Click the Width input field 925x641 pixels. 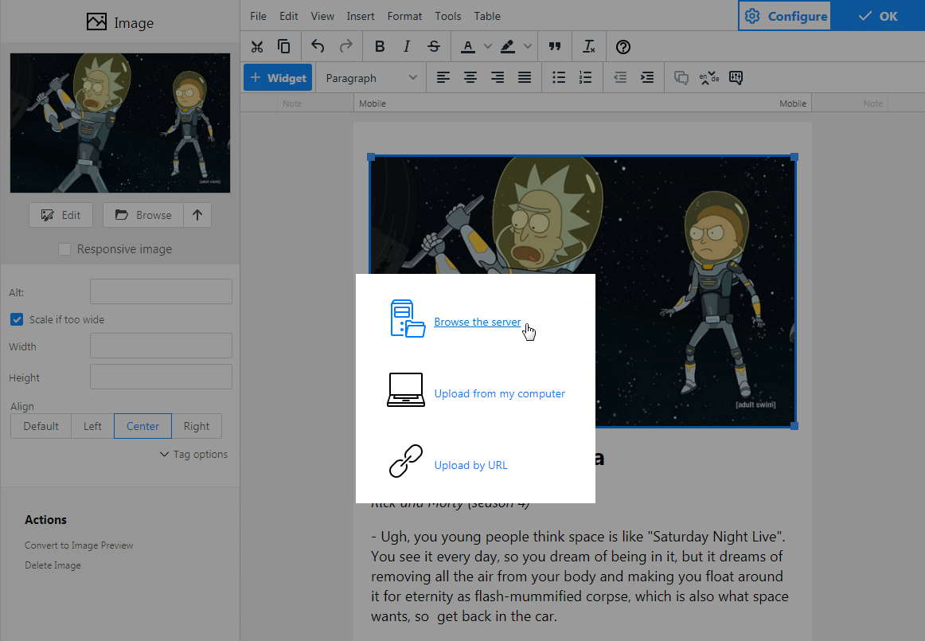(161, 346)
